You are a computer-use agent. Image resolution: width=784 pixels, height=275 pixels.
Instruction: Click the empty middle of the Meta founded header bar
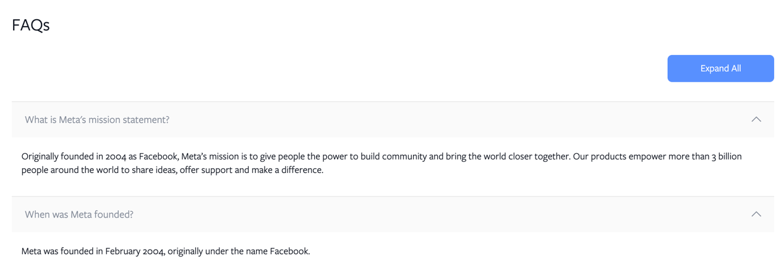point(433,214)
